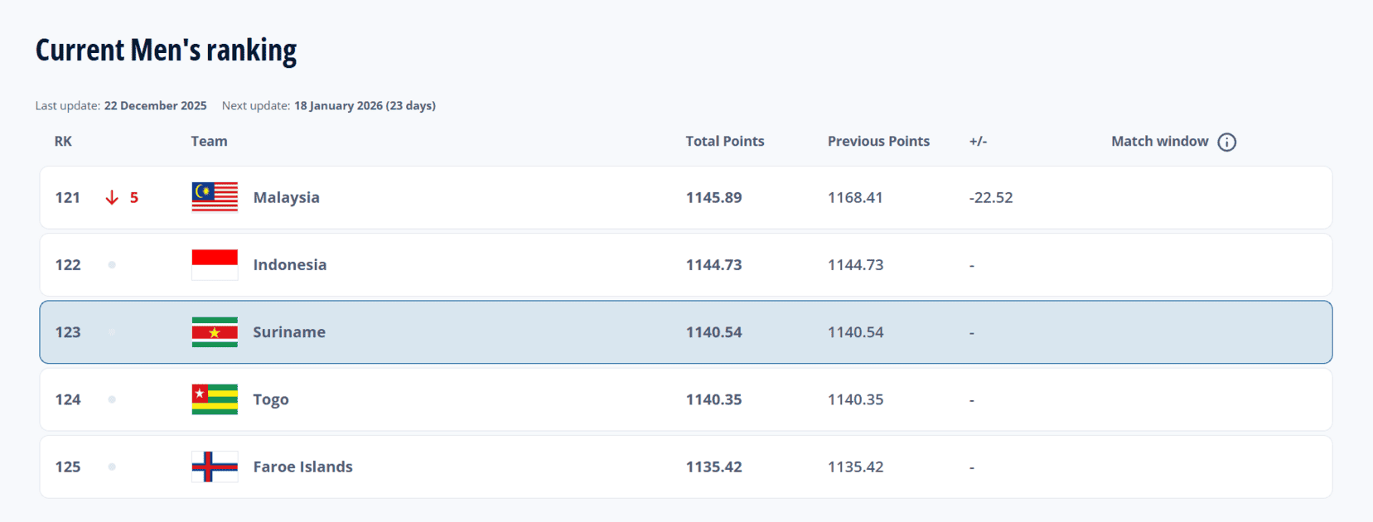Click the Team column header
Screen dimensions: 1373x522
click(x=209, y=141)
